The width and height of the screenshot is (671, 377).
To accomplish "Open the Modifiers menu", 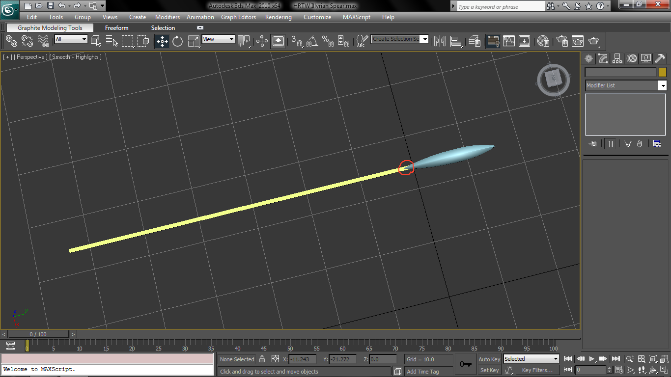I will click(x=168, y=17).
